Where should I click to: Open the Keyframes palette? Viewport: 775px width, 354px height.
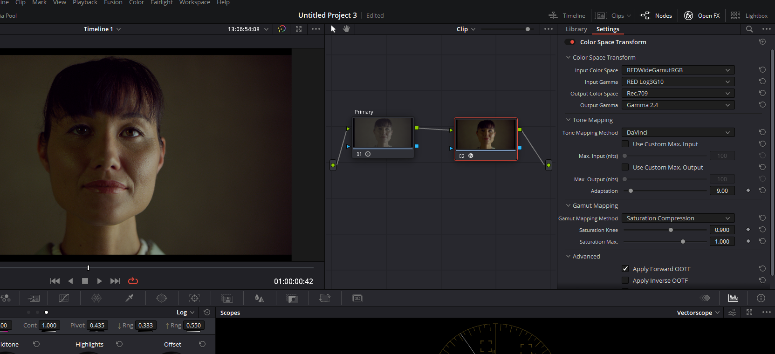coord(706,298)
